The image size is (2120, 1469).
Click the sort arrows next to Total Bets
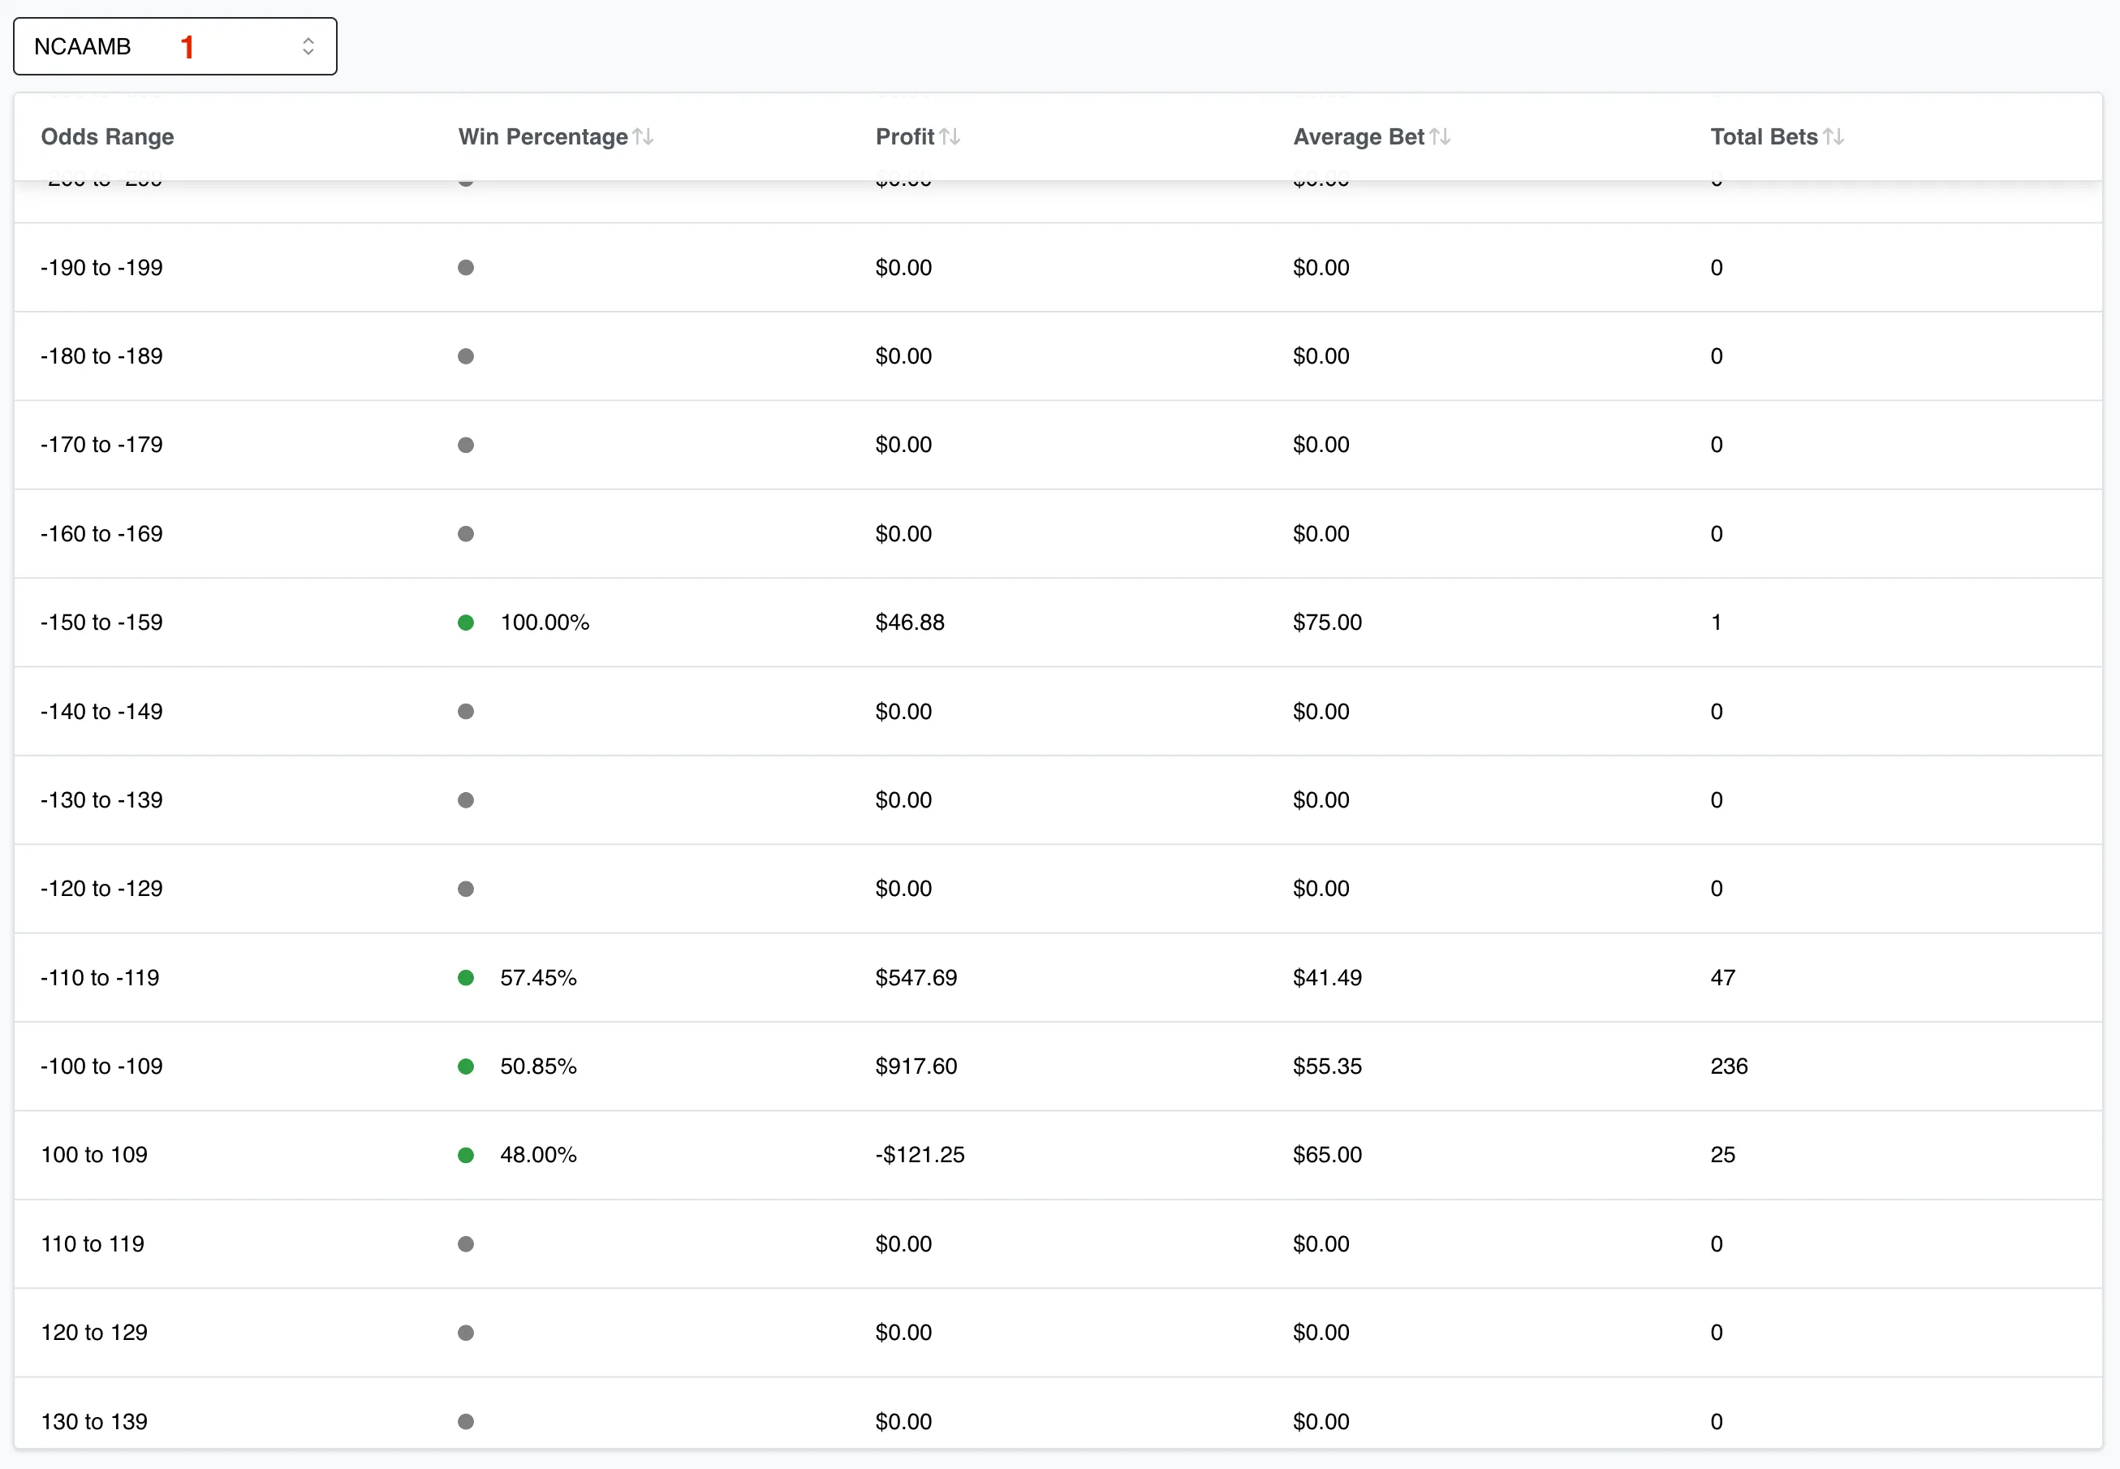[x=1833, y=137]
